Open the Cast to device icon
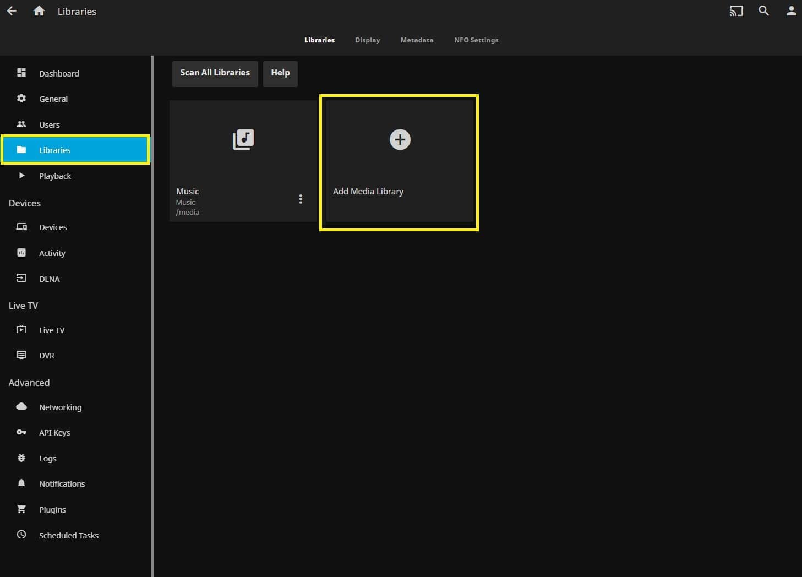Viewport: 802px width, 577px height. pyautogui.click(x=736, y=11)
